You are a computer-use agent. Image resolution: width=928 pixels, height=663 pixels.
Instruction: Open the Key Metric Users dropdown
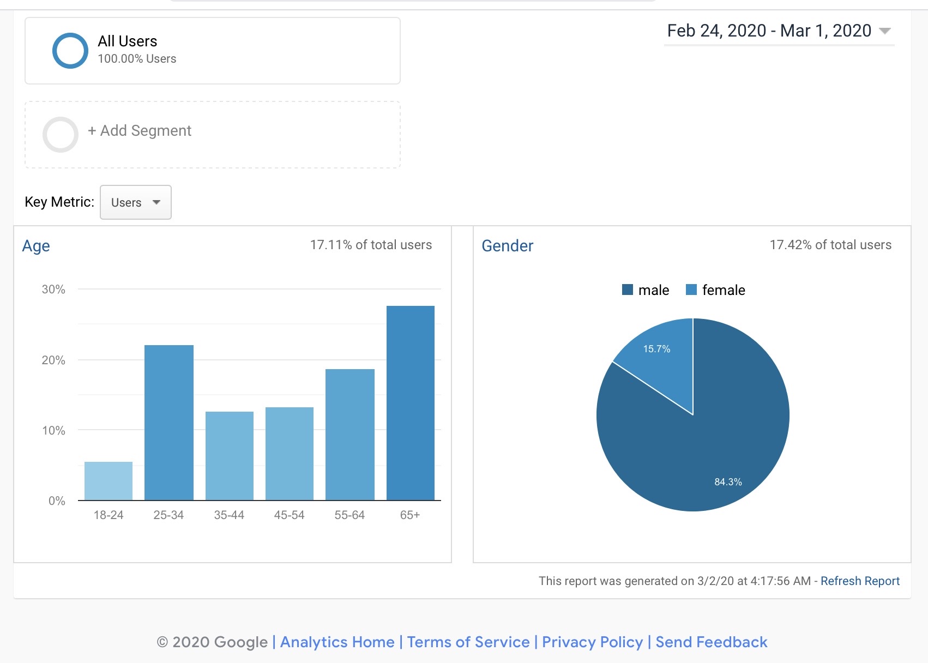136,202
